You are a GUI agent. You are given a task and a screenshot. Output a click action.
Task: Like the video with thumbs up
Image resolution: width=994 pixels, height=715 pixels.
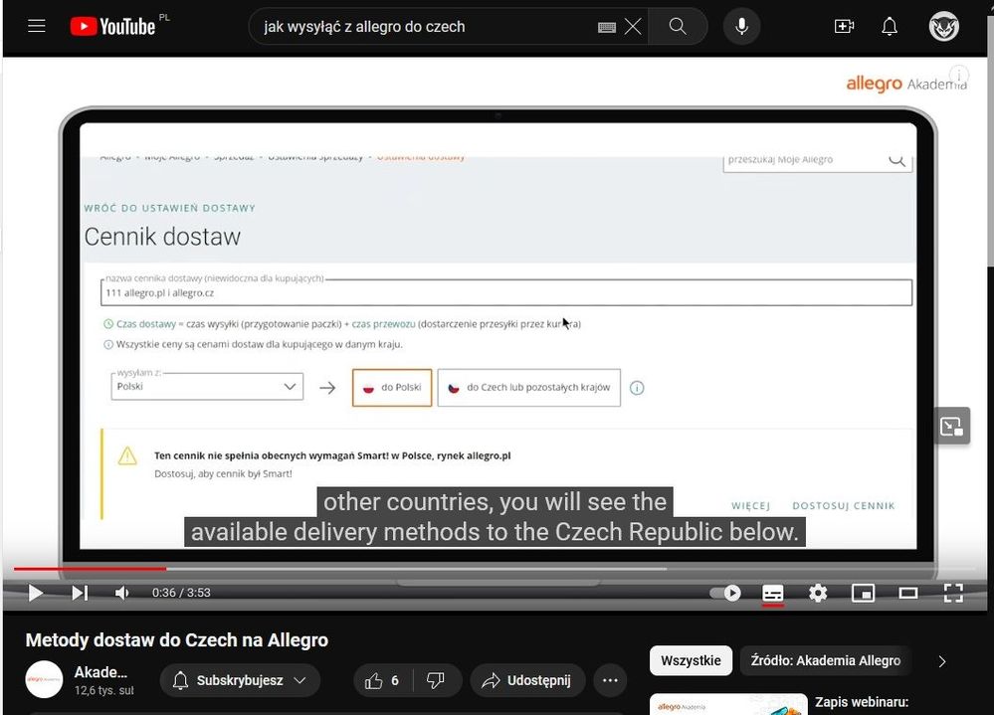point(382,680)
